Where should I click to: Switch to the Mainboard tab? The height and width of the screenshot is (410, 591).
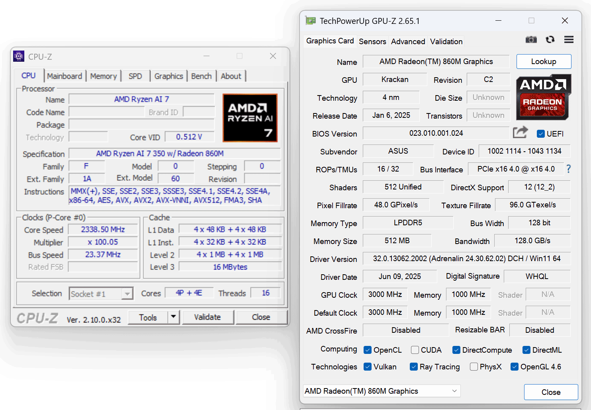65,76
